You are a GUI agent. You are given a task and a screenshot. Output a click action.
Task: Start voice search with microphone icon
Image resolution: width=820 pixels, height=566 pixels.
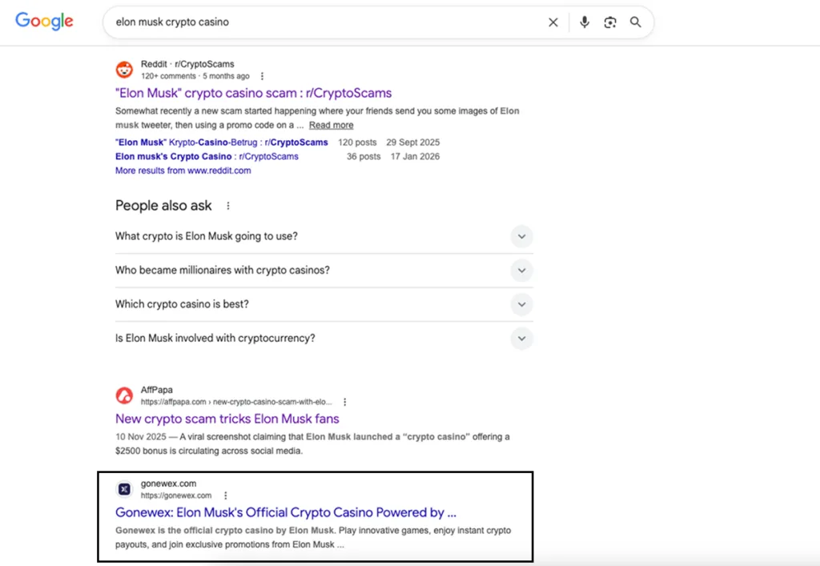[585, 22]
